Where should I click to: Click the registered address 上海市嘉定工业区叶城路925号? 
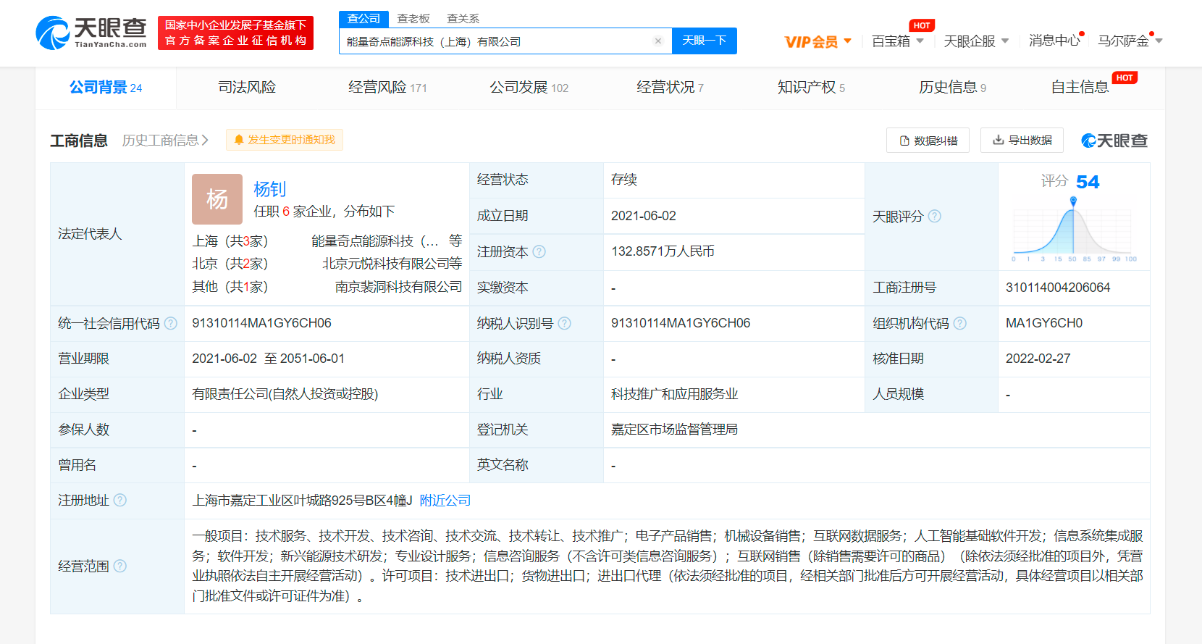click(x=302, y=501)
